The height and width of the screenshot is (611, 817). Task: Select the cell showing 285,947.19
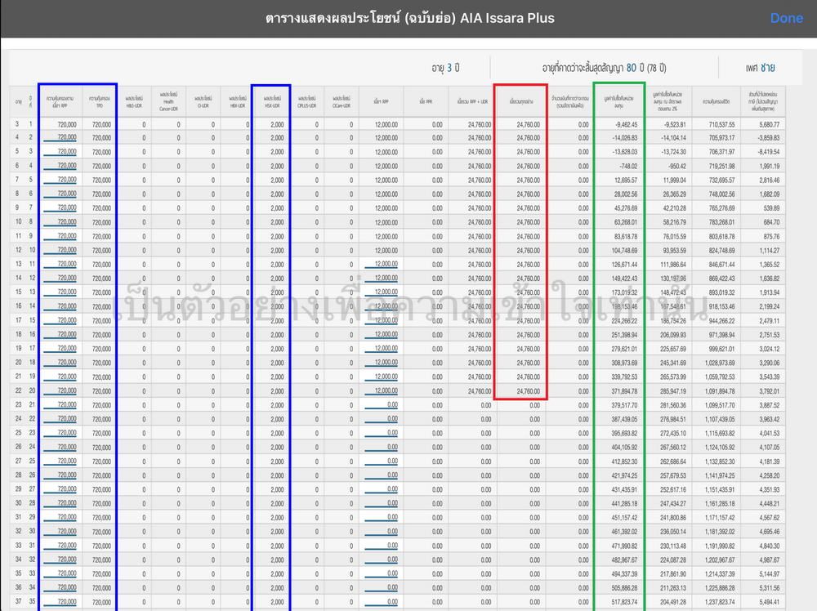pos(674,391)
